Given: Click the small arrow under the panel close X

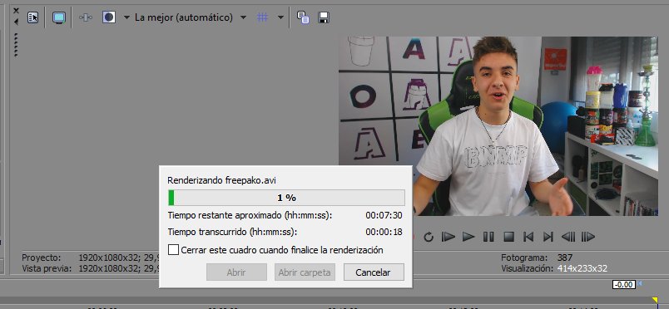Looking at the screenshot, I should pos(16,22).
